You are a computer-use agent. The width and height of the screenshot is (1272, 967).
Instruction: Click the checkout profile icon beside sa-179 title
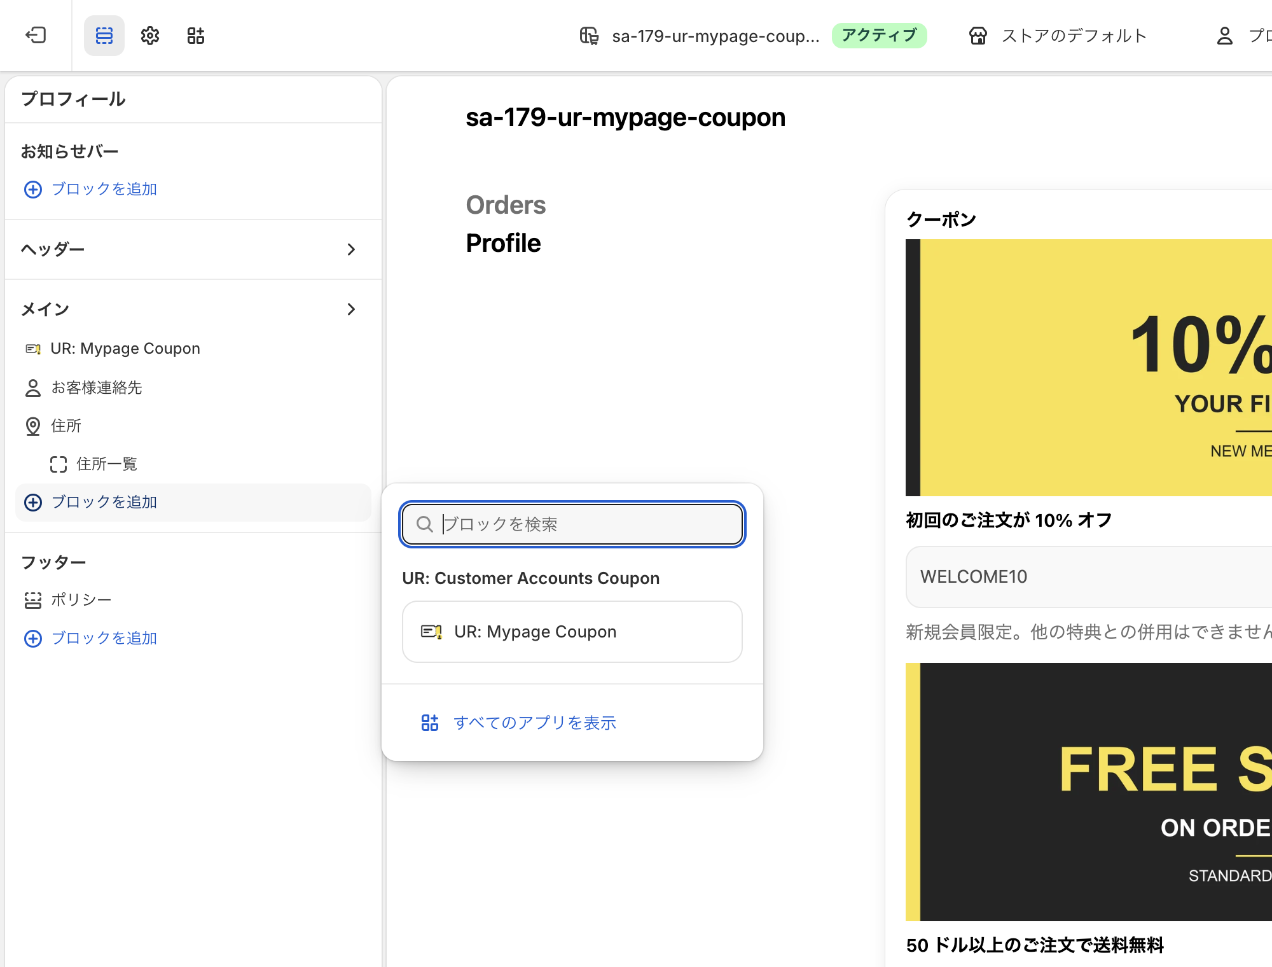pyautogui.click(x=589, y=36)
